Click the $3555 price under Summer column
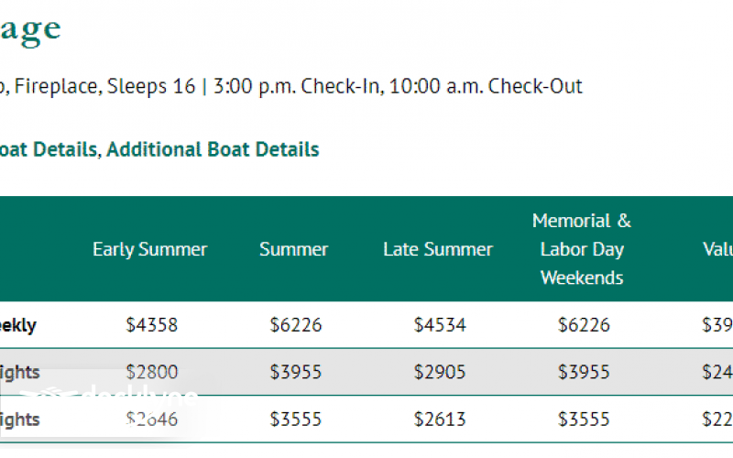The height and width of the screenshot is (458, 733). pos(296,420)
